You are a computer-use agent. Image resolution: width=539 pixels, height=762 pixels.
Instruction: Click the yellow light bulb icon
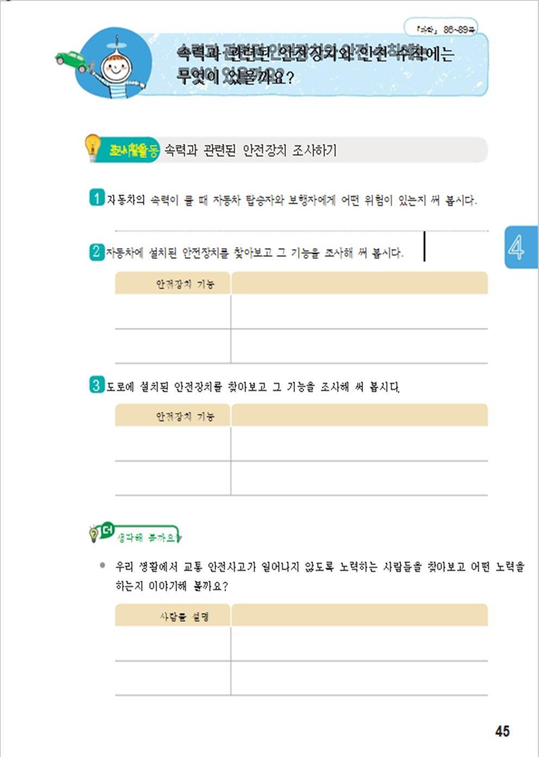92,147
